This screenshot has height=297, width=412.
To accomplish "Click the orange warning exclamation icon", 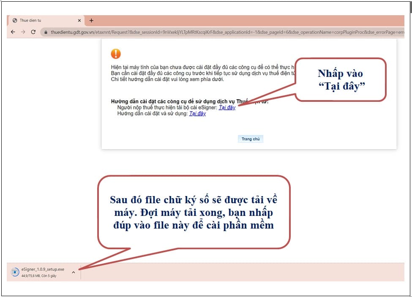I will (x=115, y=54).
